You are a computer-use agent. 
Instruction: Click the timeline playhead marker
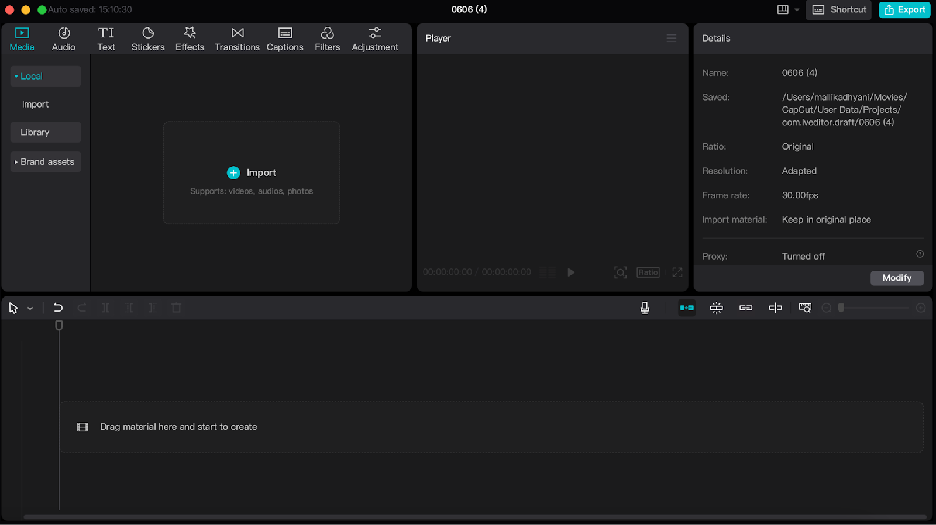pos(58,326)
